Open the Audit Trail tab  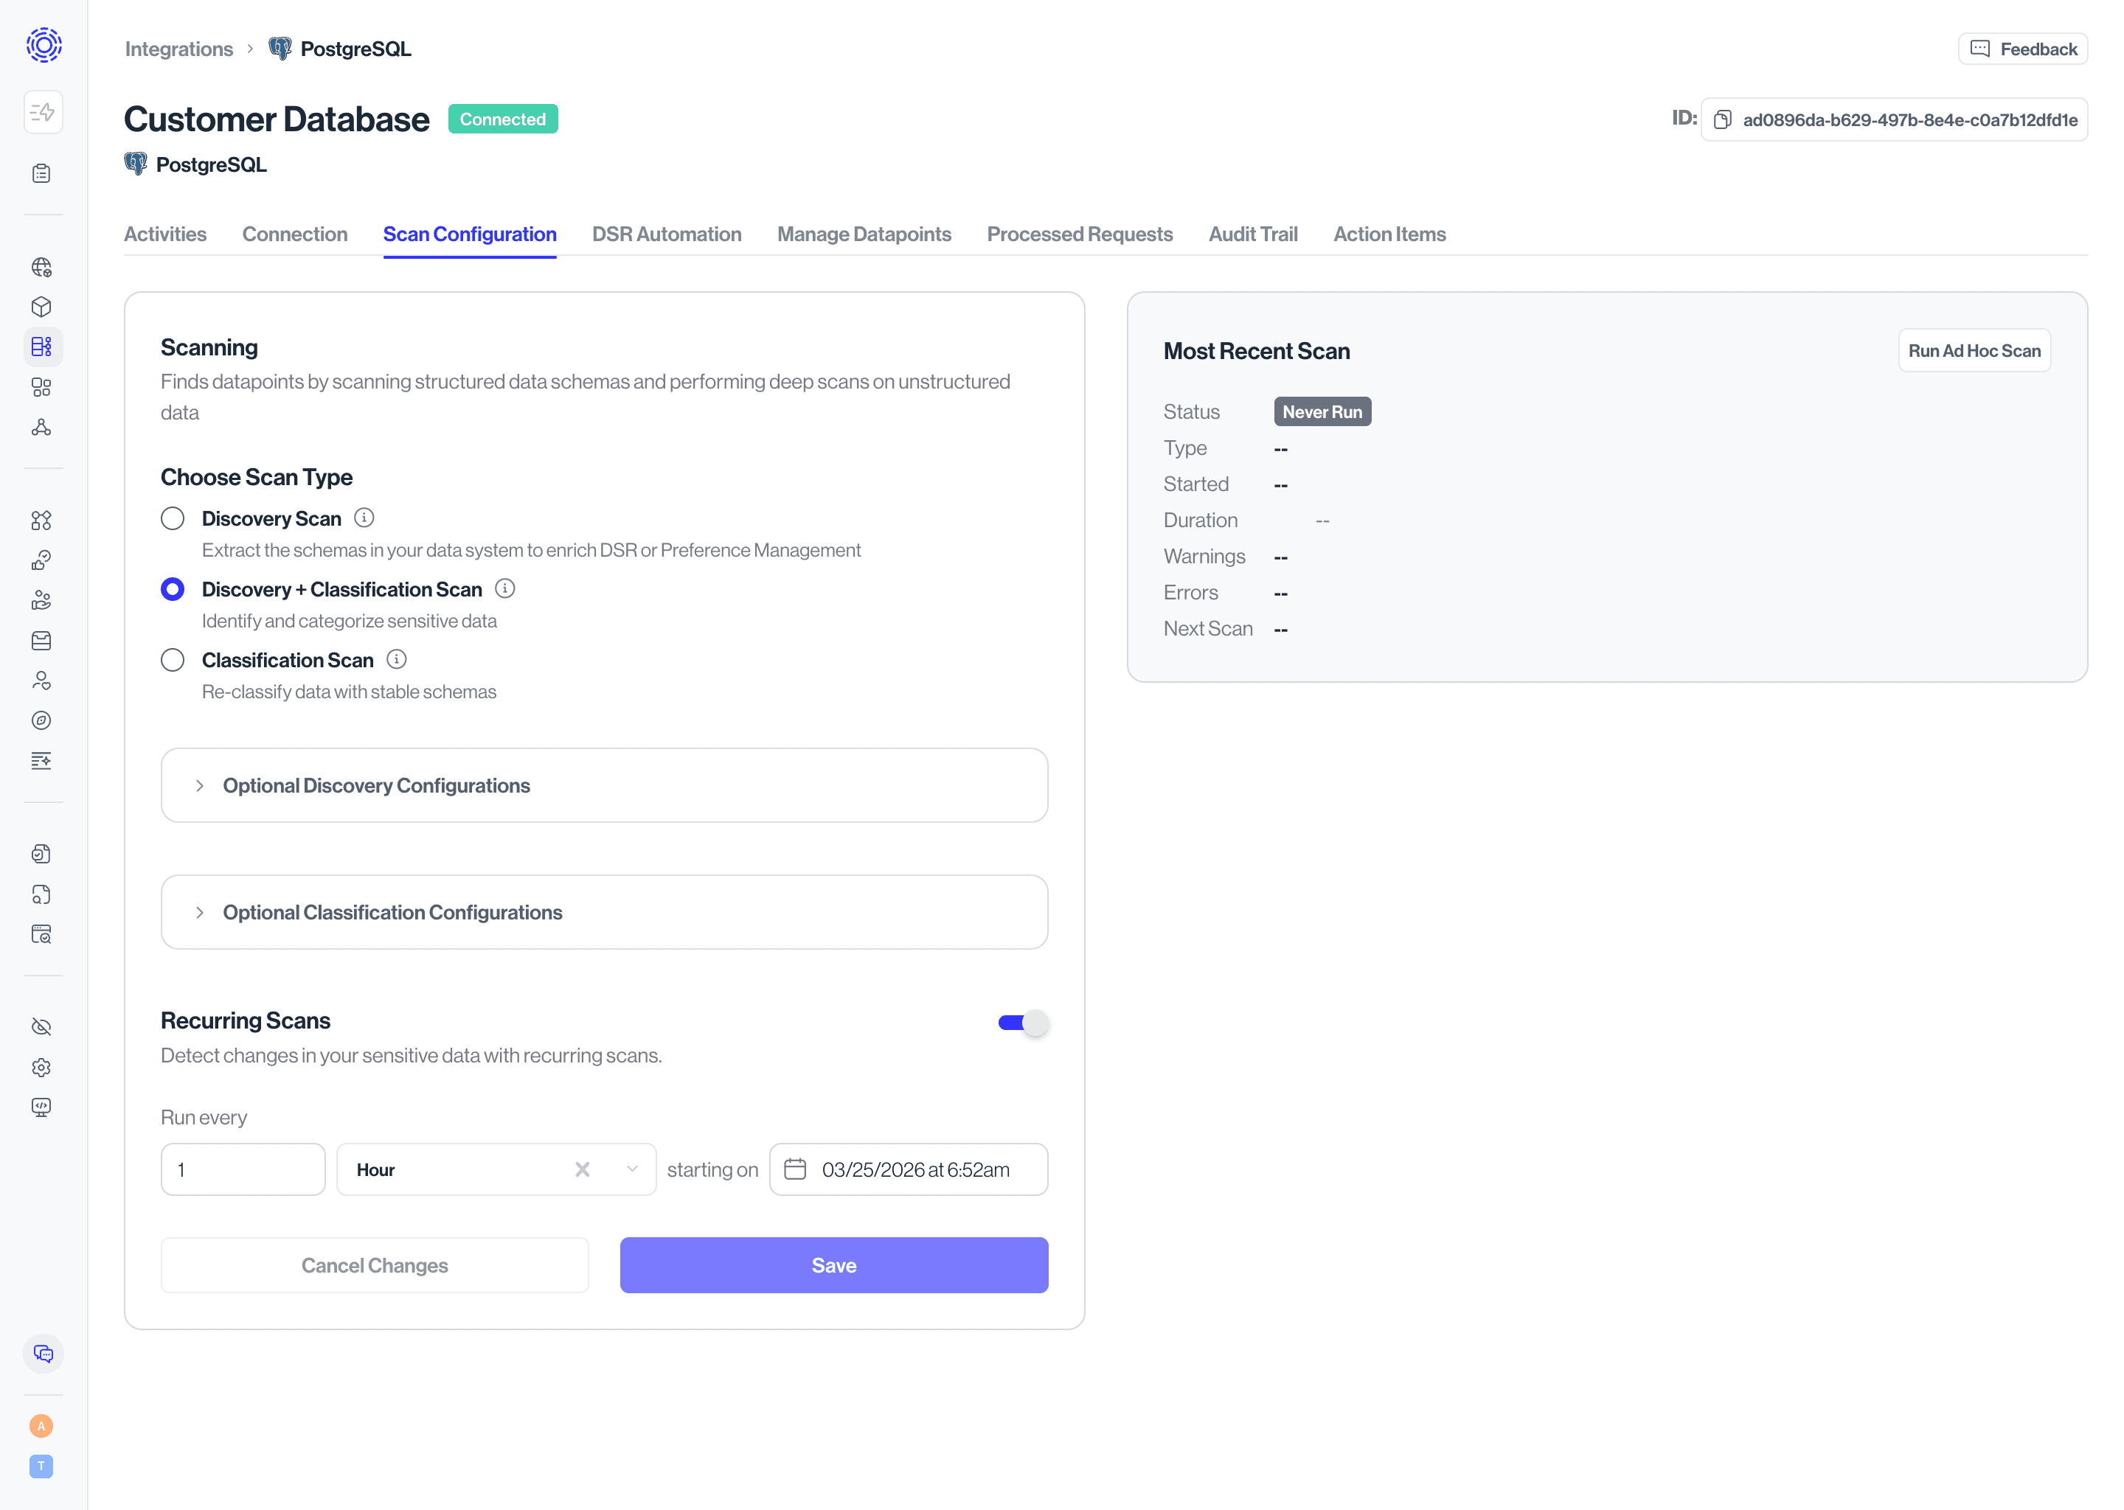[1252, 234]
